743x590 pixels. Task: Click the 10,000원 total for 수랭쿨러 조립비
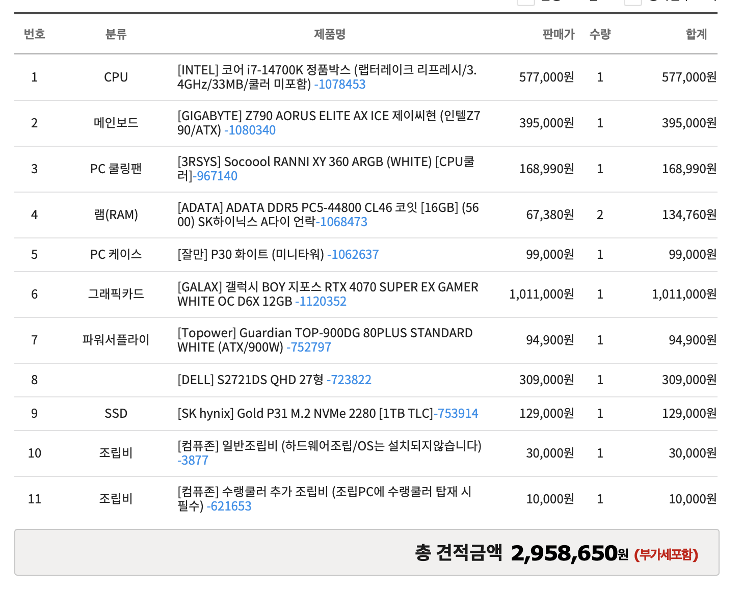coord(693,499)
